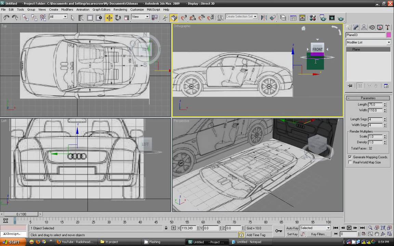Open the Modifier List dropdown

[x=368, y=42]
